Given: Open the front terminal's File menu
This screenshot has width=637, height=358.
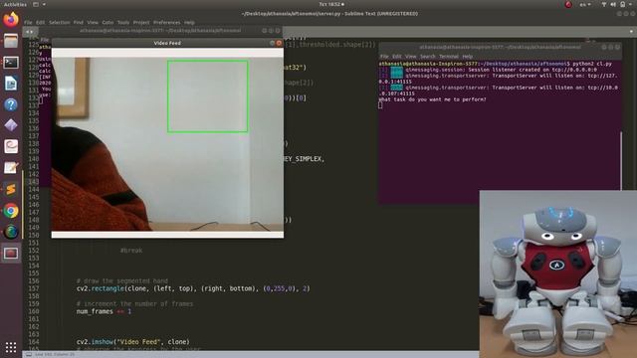Looking at the screenshot, I should tap(384, 57).
